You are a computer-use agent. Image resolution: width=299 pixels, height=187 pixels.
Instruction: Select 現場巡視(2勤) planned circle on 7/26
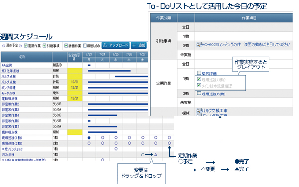click(129, 143)
